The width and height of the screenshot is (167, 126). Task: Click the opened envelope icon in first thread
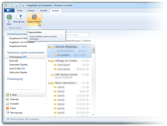click(55, 51)
